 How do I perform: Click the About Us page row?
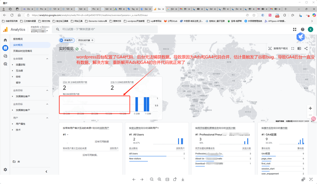click(x=223, y=159)
